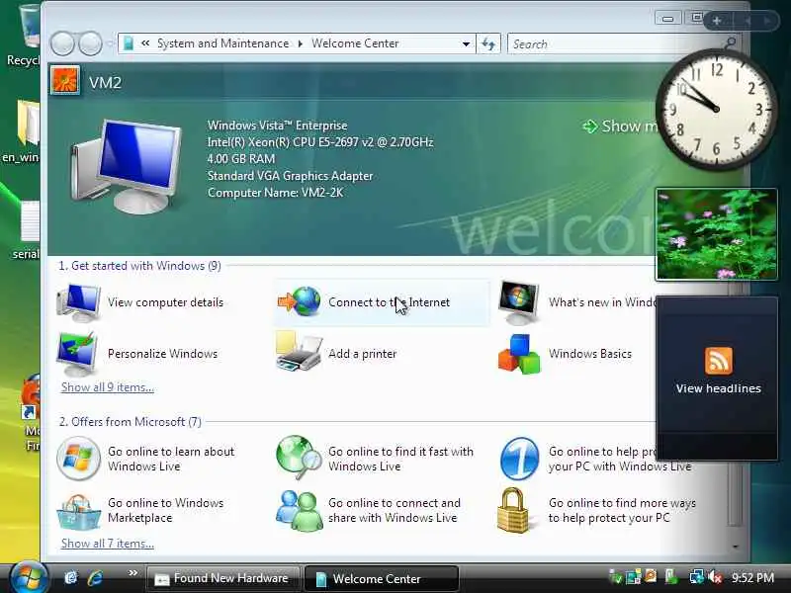Expand the System and Maintenance breadcrumb arrow
The width and height of the screenshot is (791, 593).
coord(301,43)
